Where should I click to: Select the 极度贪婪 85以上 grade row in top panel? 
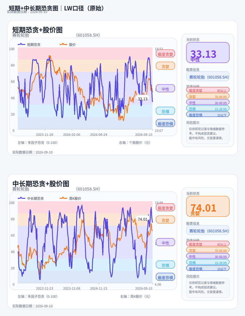coord(208,90)
